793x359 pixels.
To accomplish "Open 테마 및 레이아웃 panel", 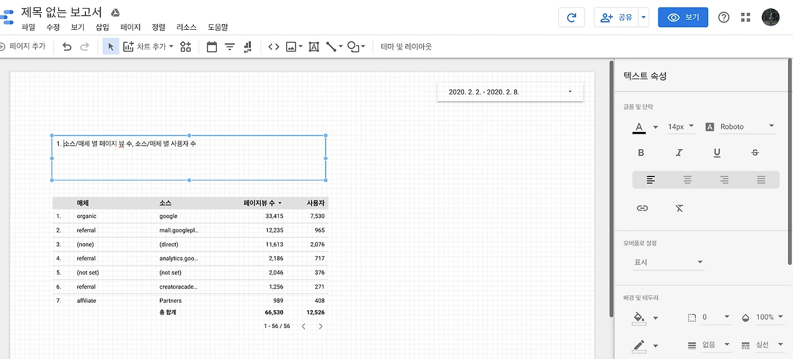I will coord(406,46).
